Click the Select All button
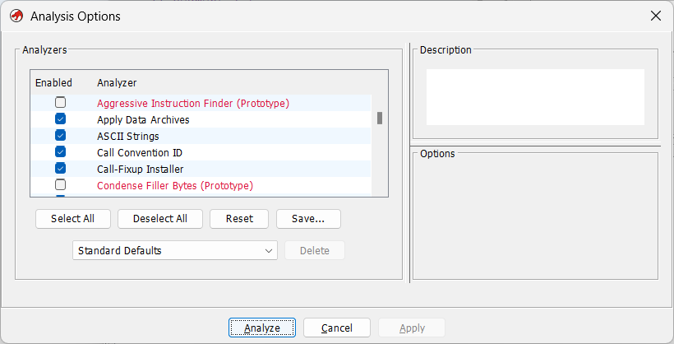 click(x=72, y=219)
